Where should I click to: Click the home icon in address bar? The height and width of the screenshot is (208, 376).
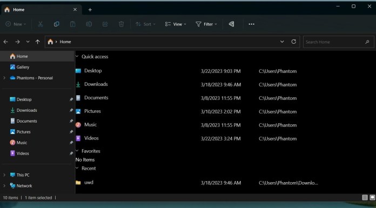50,42
